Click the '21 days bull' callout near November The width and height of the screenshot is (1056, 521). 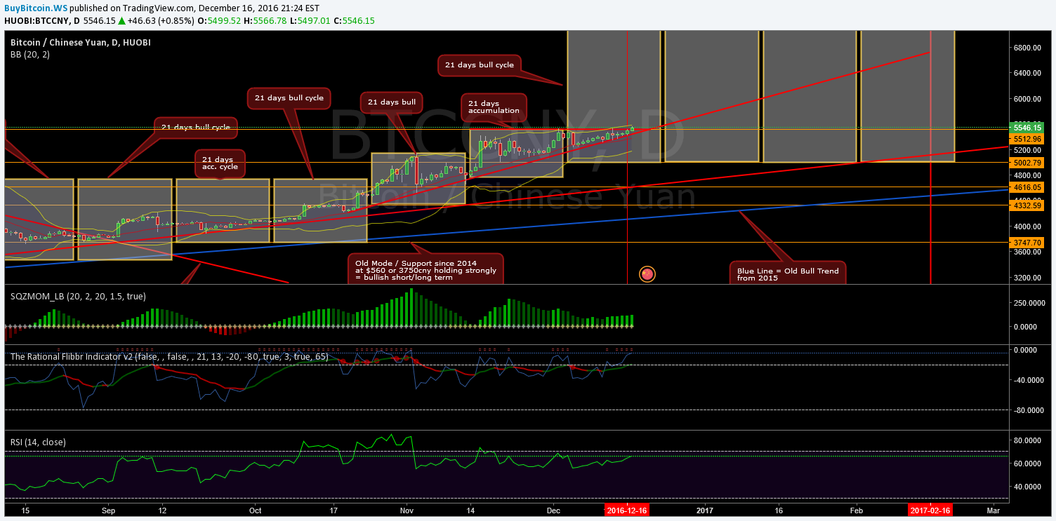click(392, 102)
